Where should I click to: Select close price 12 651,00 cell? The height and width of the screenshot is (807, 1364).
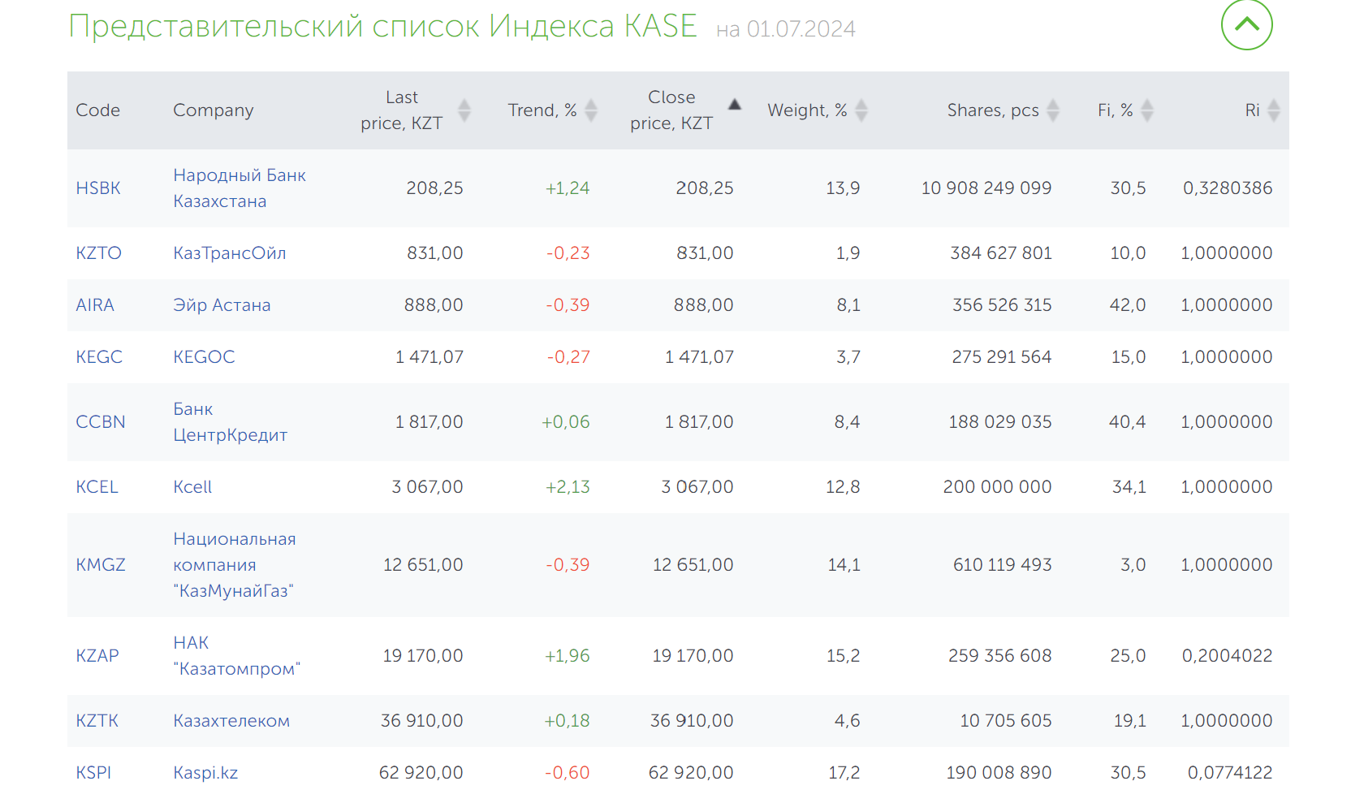(x=693, y=565)
